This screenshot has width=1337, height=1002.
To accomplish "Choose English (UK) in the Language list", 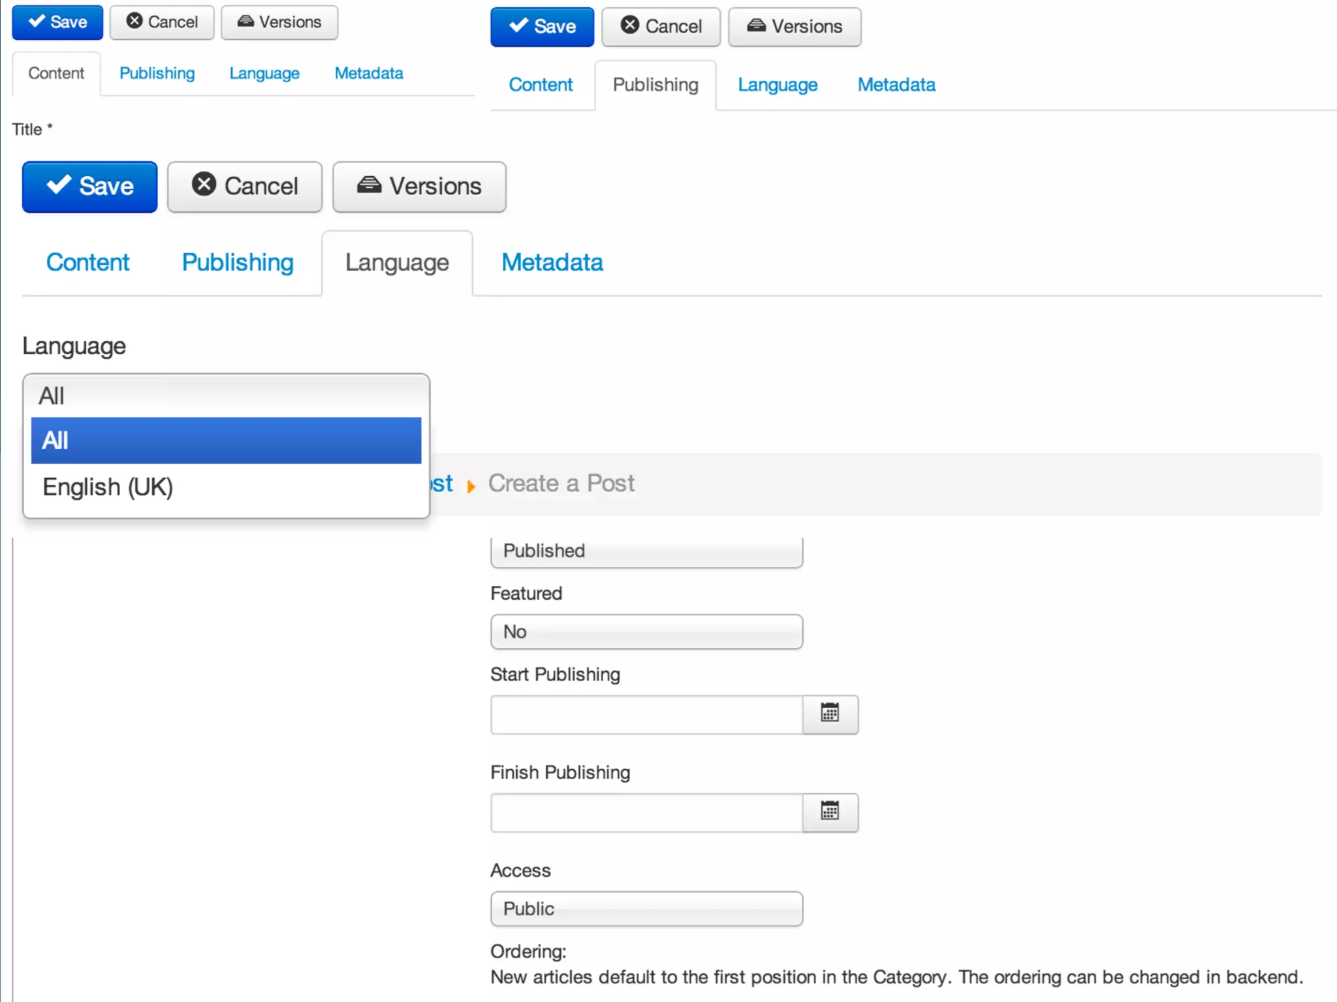I will pyautogui.click(x=108, y=487).
